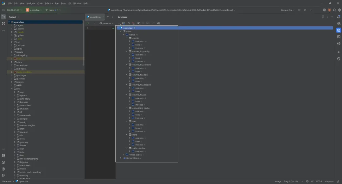Select the chunks_fts_idx table

(139, 95)
